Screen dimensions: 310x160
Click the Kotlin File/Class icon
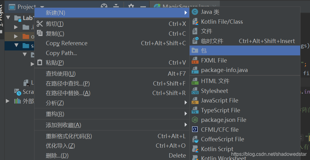pos(195,22)
